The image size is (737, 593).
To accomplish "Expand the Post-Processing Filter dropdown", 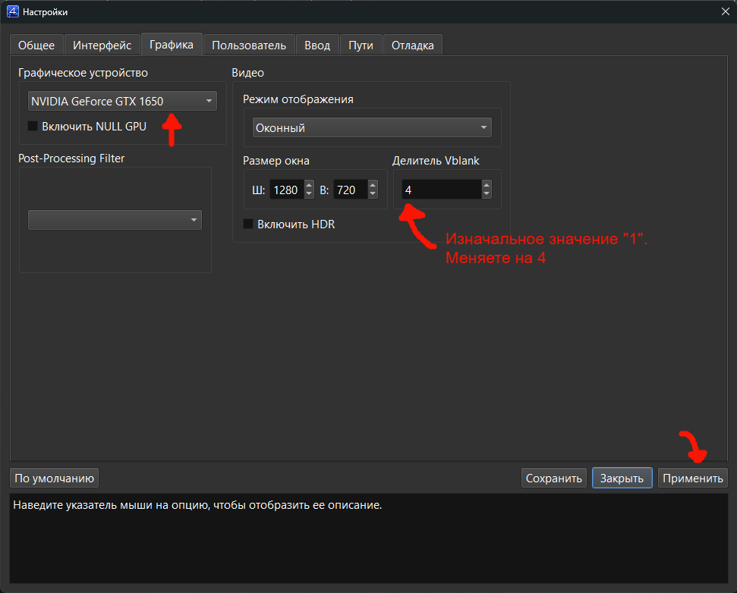I will (115, 220).
